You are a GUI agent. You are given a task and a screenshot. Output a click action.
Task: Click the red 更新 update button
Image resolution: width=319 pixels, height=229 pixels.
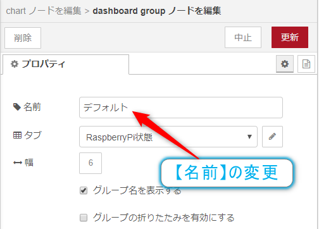click(290, 37)
